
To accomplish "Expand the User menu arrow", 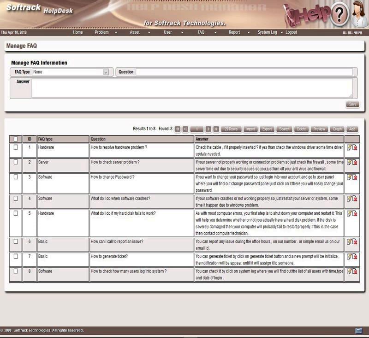I will pos(182,32).
